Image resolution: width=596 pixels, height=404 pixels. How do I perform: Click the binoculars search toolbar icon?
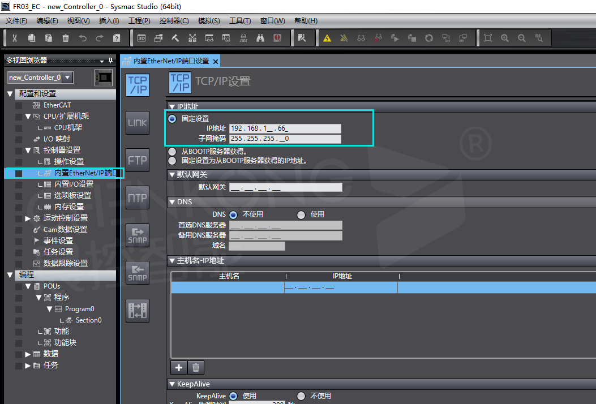point(260,38)
